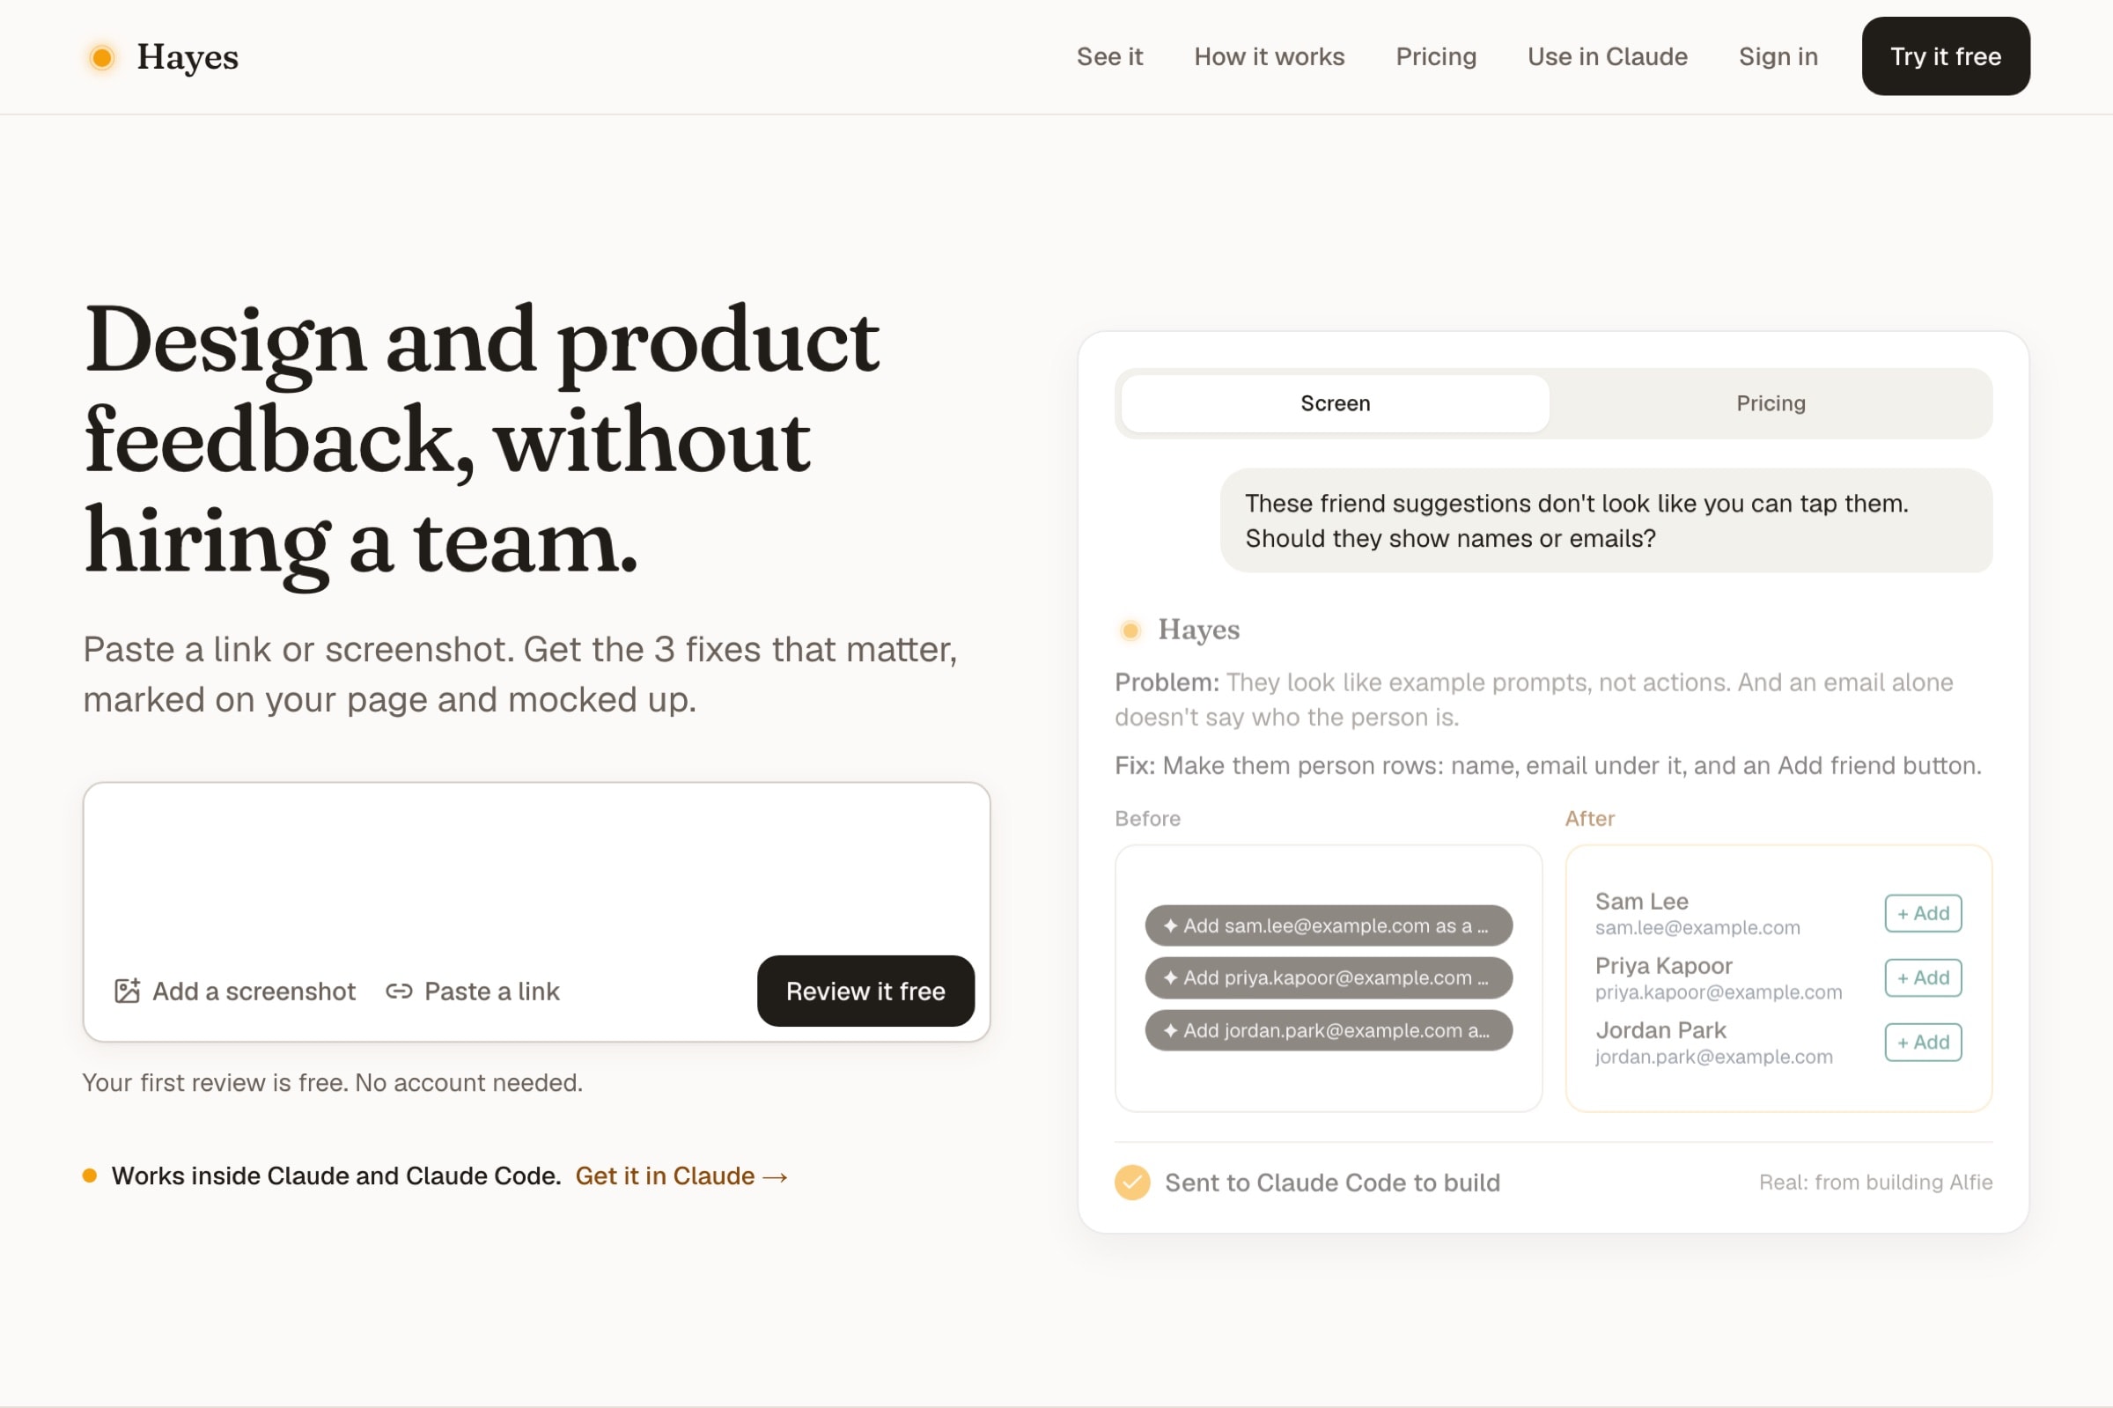2113x1408 pixels.
Task: Click the Add a screenshot image icon
Action: pyautogui.click(x=128, y=991)
